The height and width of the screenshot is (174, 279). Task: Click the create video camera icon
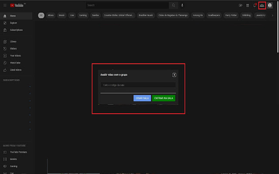tap(240, 5)
